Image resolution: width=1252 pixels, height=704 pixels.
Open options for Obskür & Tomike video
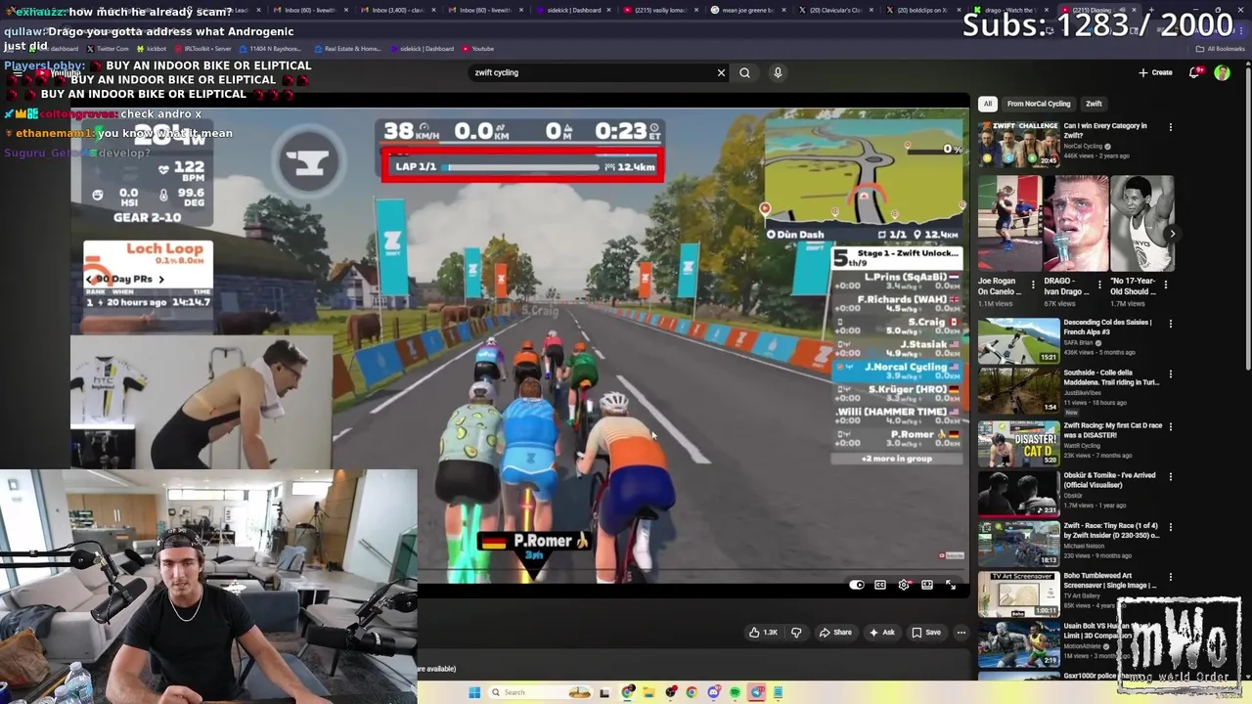click(x=1170, y=476)
